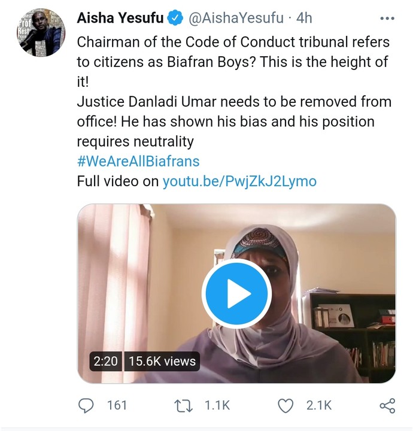Click the share icon
The image size is (413, 431).
tap(387, 405)
